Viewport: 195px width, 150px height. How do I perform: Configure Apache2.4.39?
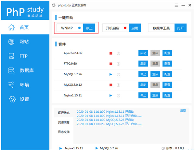click(x=167, y=53)
